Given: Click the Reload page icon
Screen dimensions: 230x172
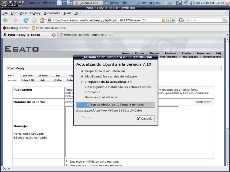Looking at the screenshot, I should 26,20.
